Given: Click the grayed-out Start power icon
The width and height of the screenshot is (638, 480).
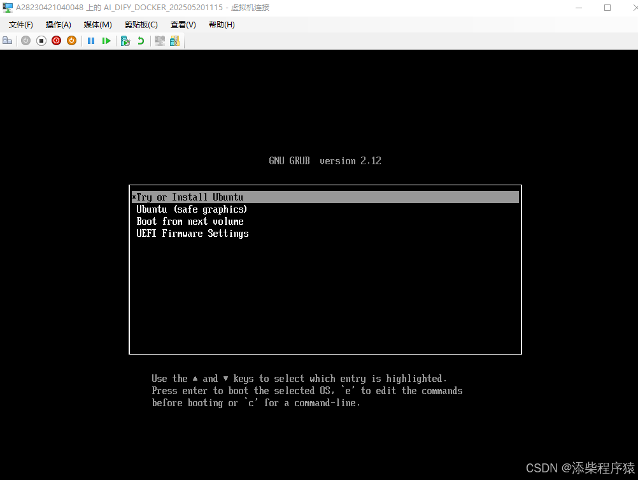Looking at the screenshot, I should coord(25,41).
